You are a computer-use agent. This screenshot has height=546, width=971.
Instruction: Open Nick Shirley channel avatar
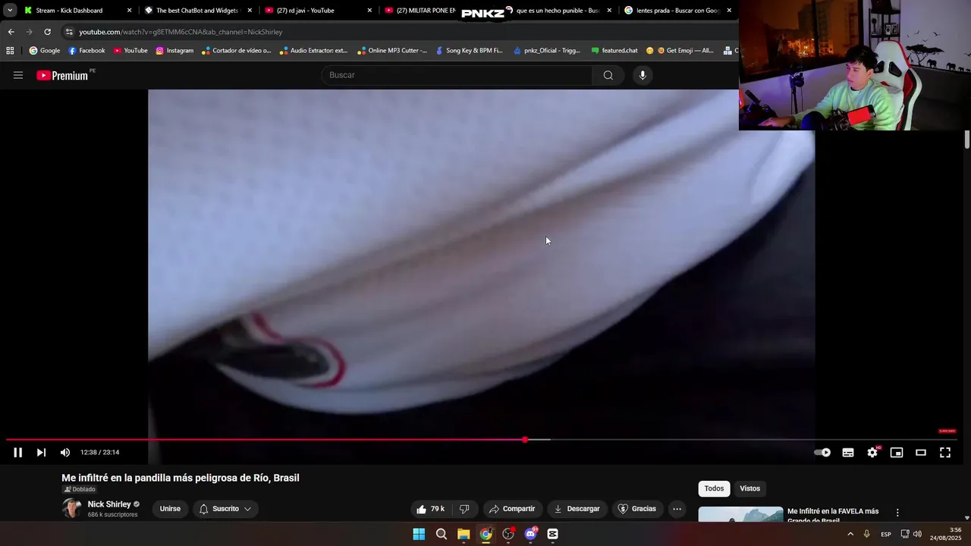[x=72, y=509]
